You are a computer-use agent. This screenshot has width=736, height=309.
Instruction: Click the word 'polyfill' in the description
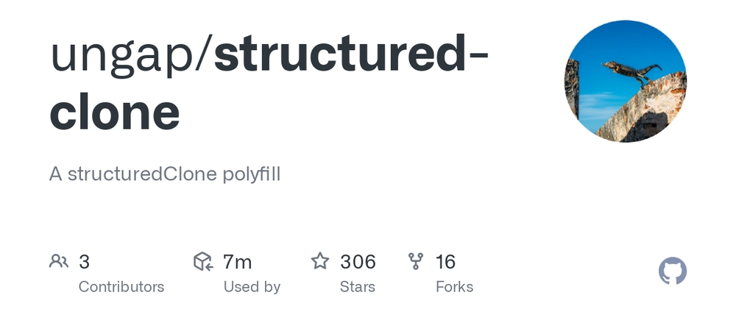251,175
